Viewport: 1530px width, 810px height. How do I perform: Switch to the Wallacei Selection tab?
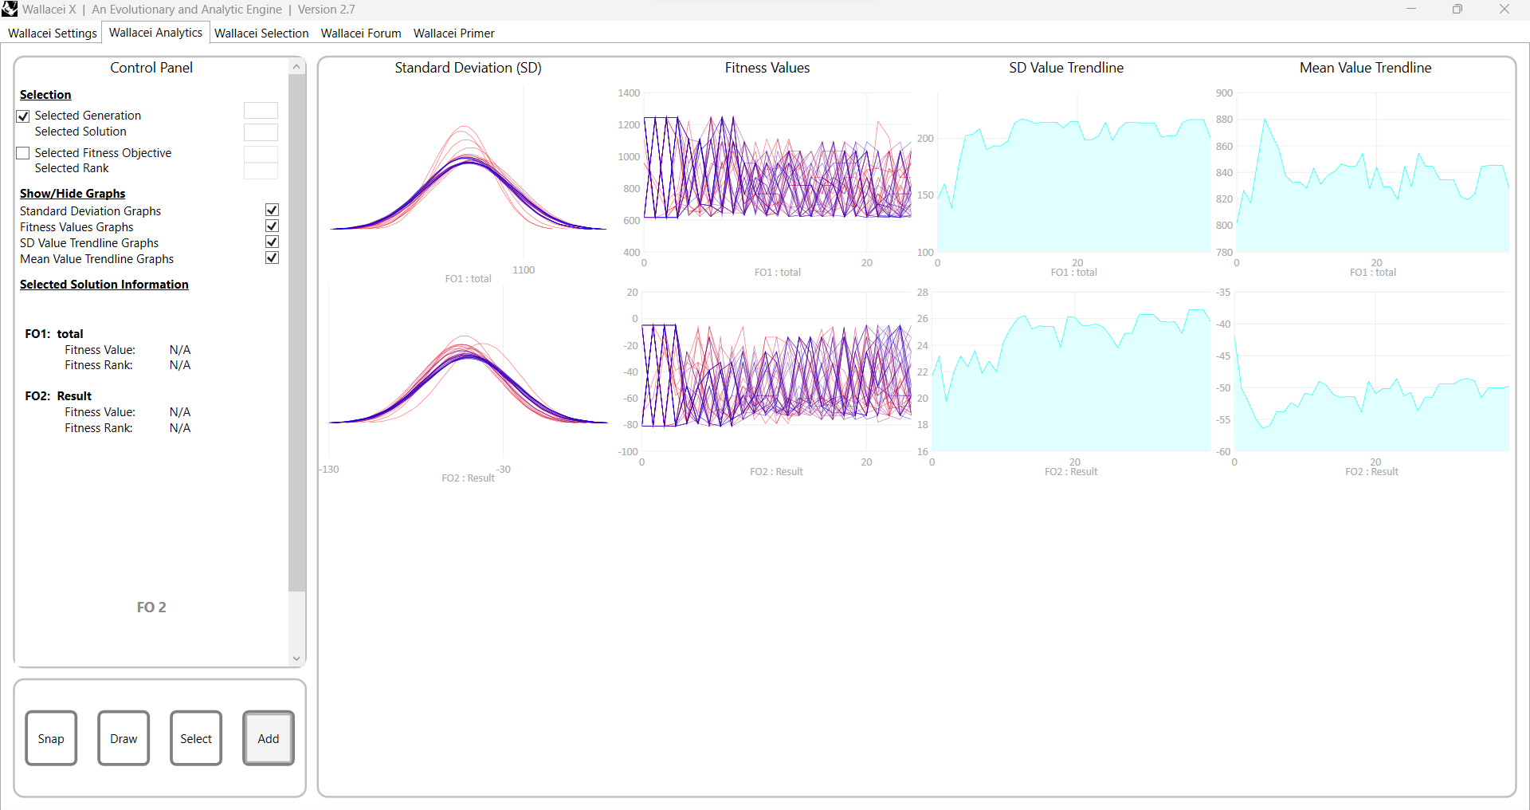261,33
